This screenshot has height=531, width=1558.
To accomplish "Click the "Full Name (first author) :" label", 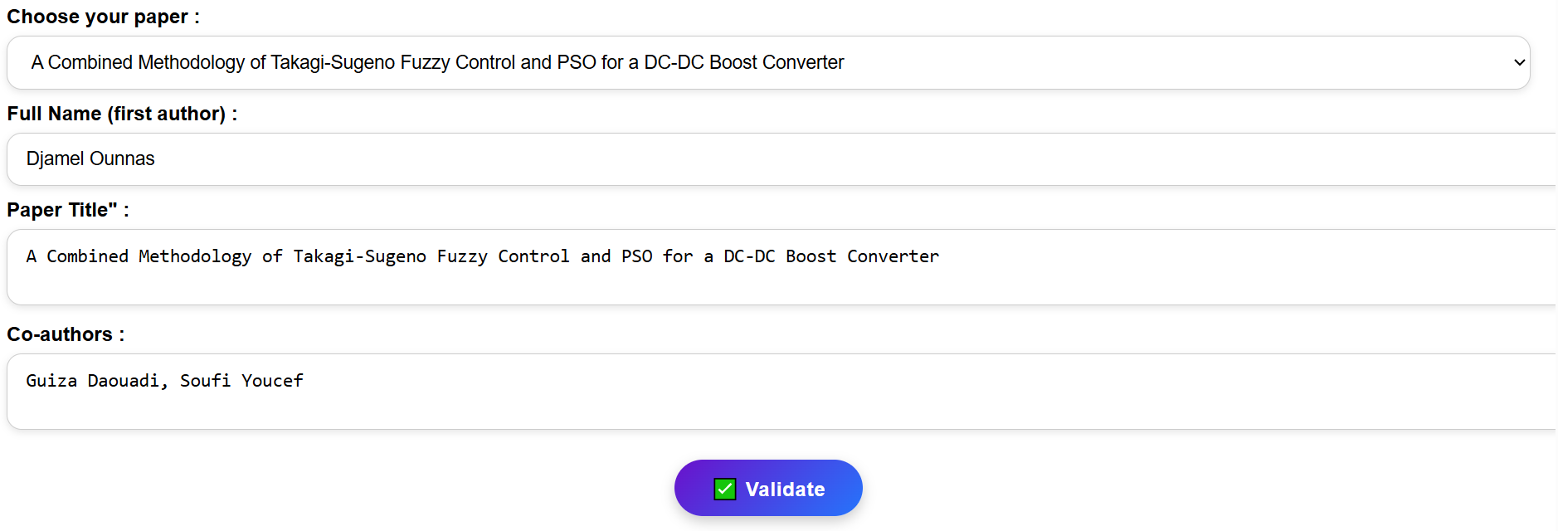I will coord(122,114).
